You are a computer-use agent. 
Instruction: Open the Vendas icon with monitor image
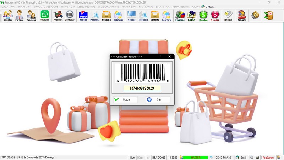[131, 16]
